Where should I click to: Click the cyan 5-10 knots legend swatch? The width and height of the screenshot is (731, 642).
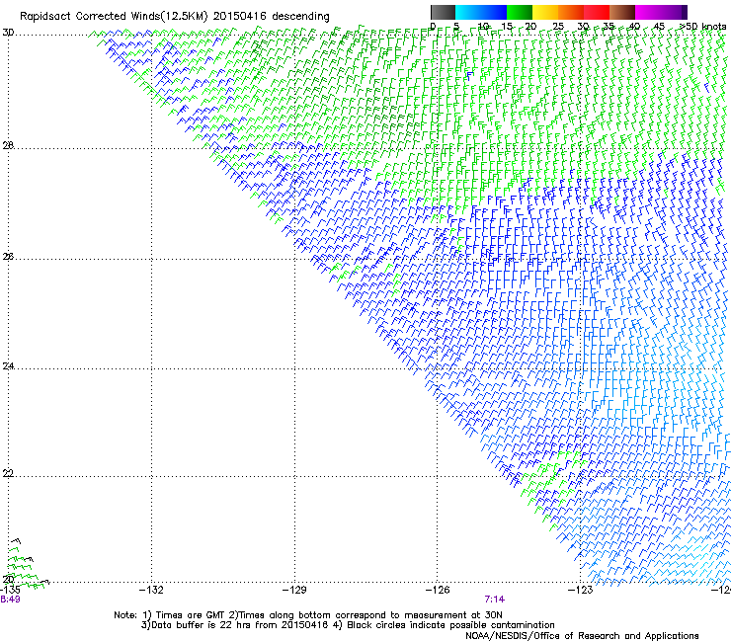tap(468, 12)
